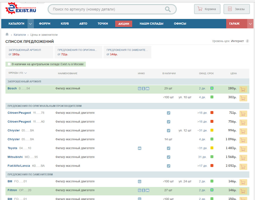Enable Moscow central warehouse stock checkbox

[9, 64]
